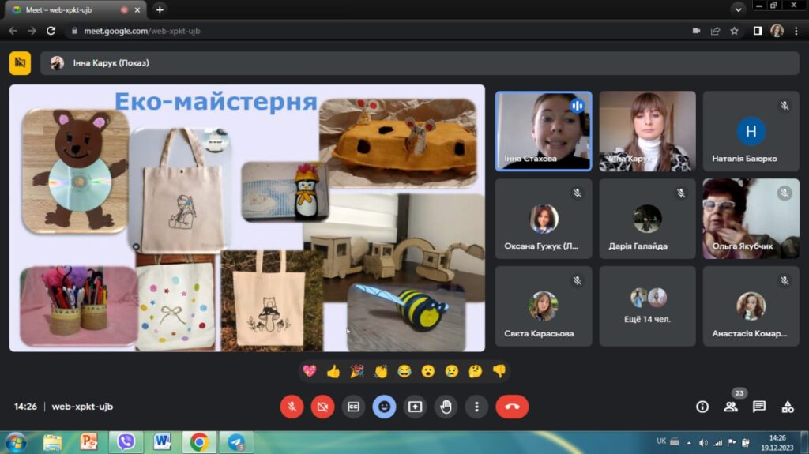Screen dimensions: 809x454
Task: Click the Інна Стахова video tile
Action: pyautogui.click(x=544, y=130)
